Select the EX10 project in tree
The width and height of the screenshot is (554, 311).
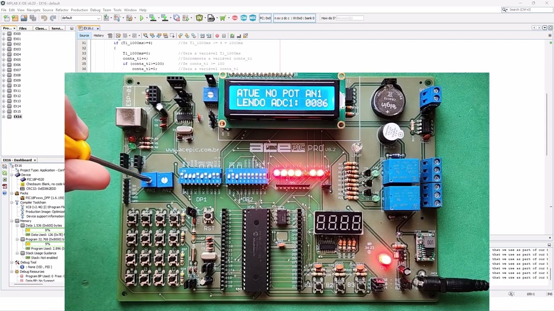click(x=17, y=86)
